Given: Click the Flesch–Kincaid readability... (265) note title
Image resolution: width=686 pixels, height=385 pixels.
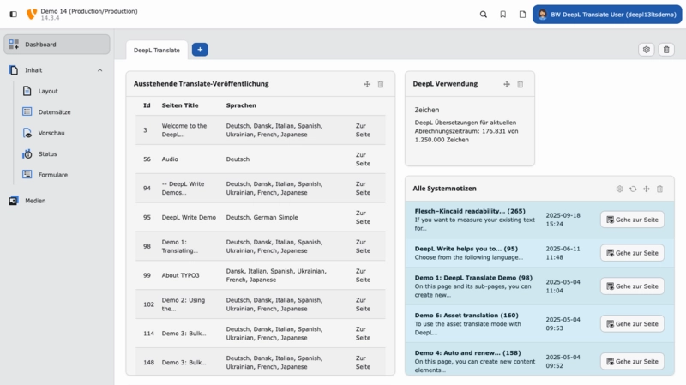Looking at the screenshot, I should point(470,211).
